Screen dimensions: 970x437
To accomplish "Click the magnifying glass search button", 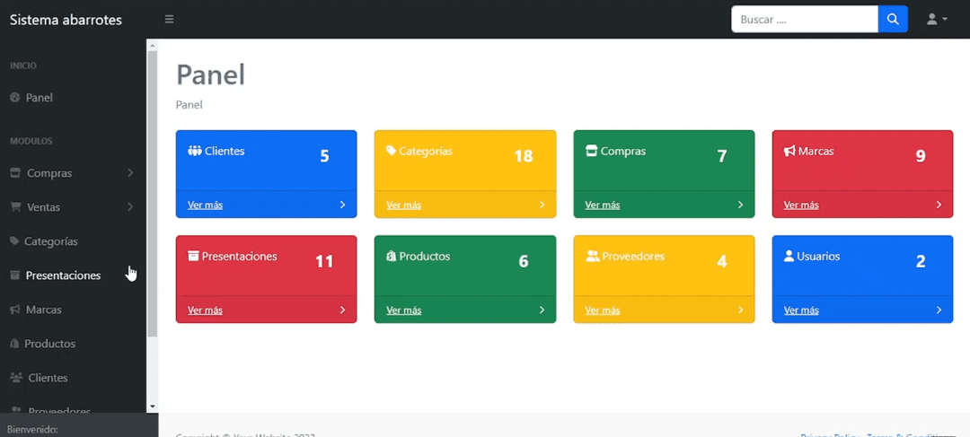I will pyautogui.click(x=893, y=20).
